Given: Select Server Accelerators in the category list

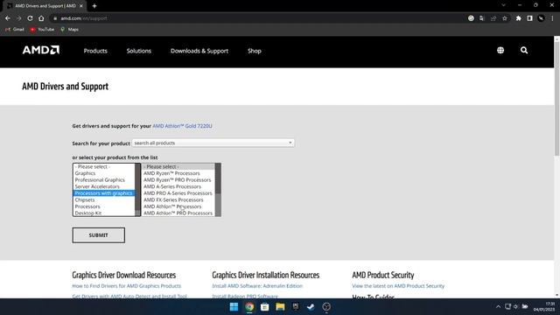Looking at the screenshot, I should (104, 186).
